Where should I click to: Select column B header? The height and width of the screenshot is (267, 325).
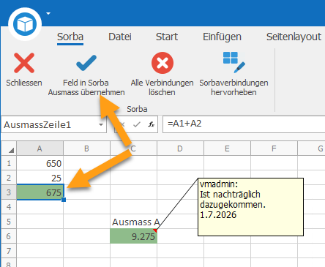tap(86, 148)
